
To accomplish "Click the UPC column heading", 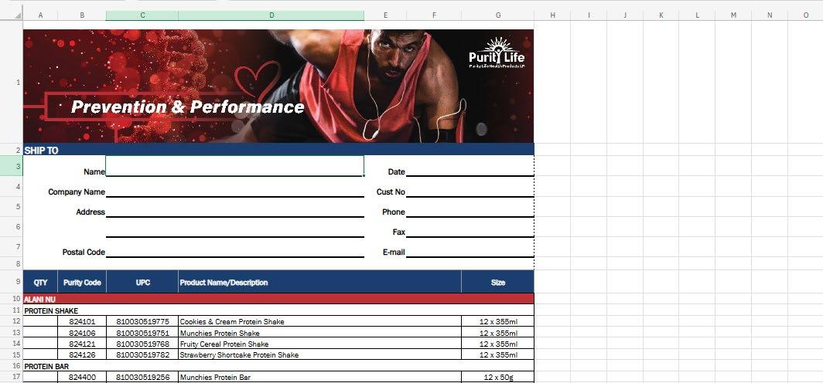I will coord(143,283).
